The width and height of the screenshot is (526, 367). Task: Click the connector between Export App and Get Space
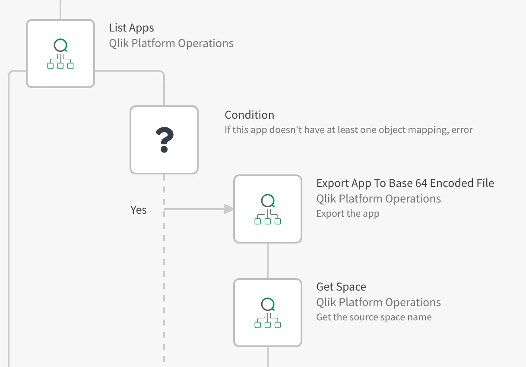[268, 260]
